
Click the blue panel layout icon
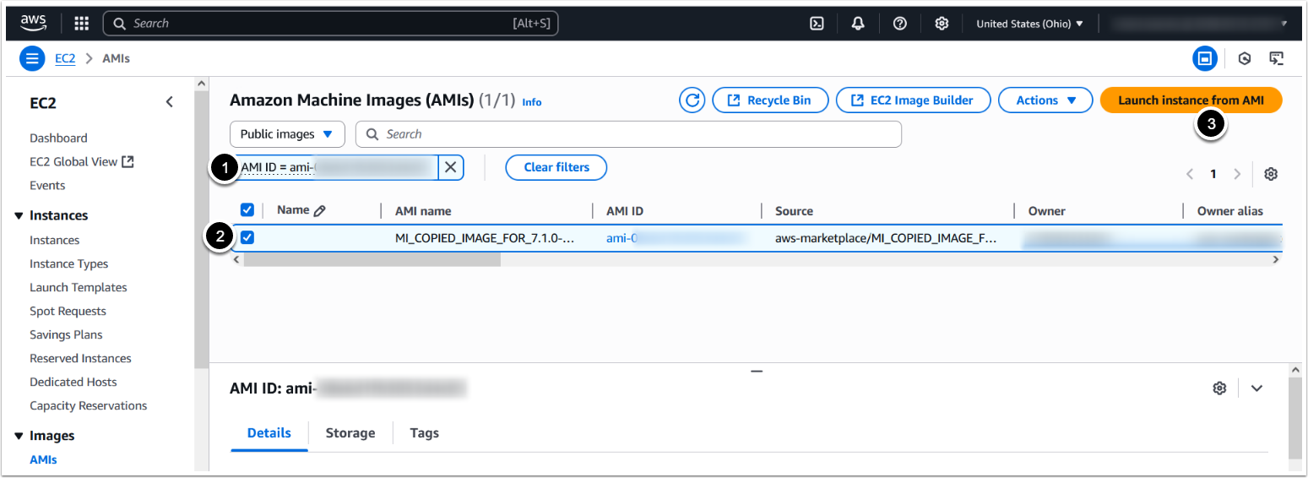(1205, 58)
